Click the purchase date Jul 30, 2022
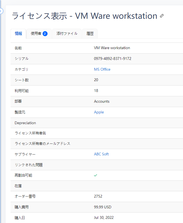This screenshot has height=223, width=183. pyautogui.click(x=104, y=217)
